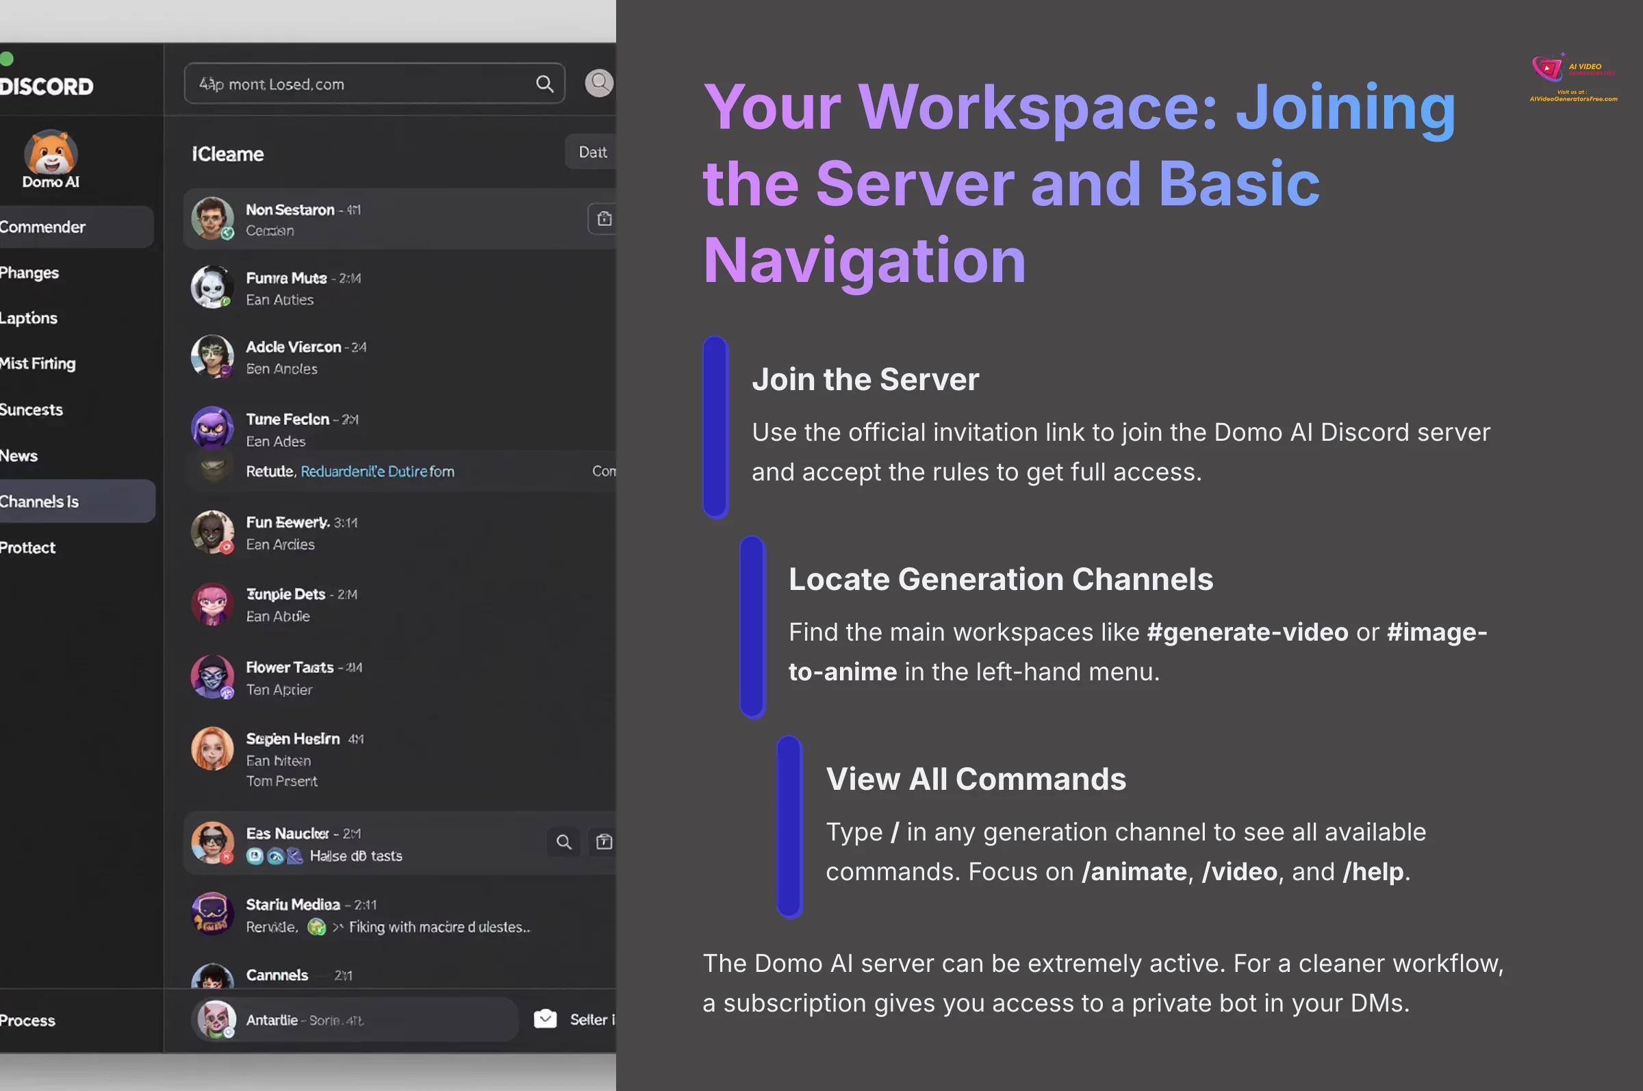Click Tom Prsent message line
The height and width of the screenshot is (1091, 1643).
point(282,782)
